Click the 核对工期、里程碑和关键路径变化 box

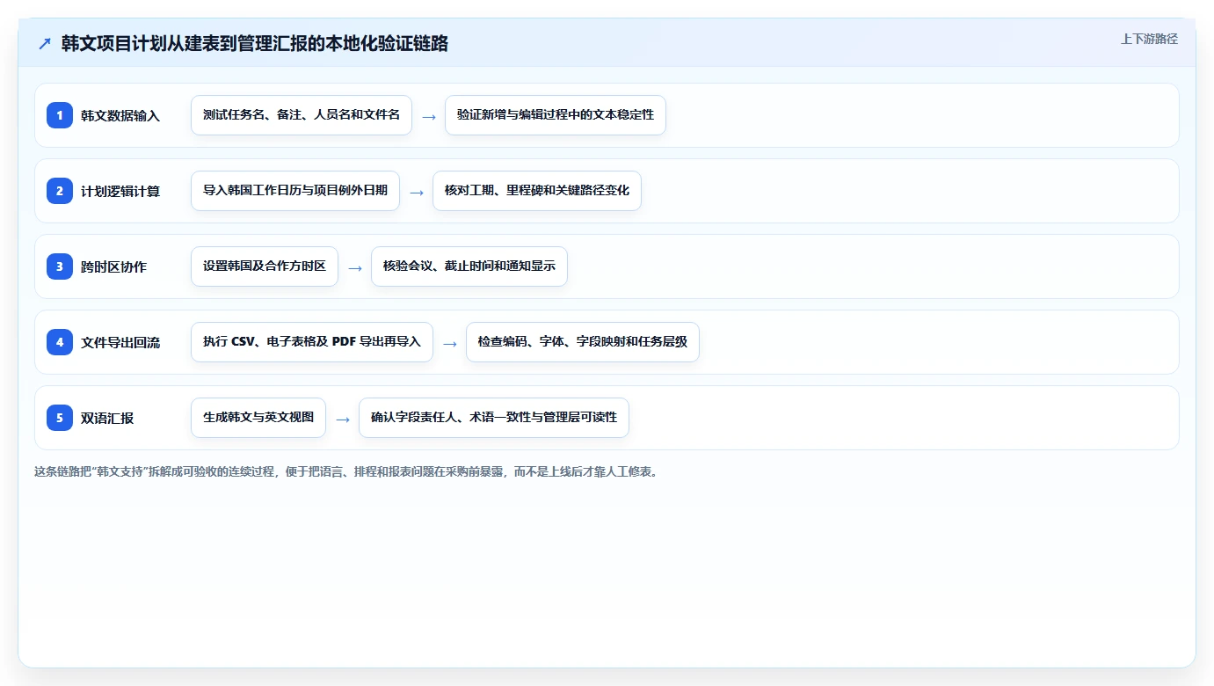pos(537,191)
